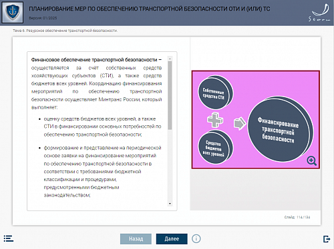The height and width of the screenshot is (249, 334).
Task: Open the financing diagram image
Action: [x=256, y=120]
